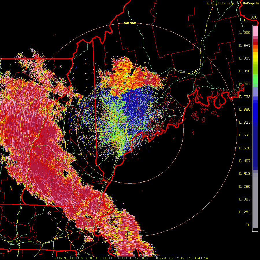Click the 0.360 color scale value
The height and width of the screenshot is (260, 260).
[245, 187]
